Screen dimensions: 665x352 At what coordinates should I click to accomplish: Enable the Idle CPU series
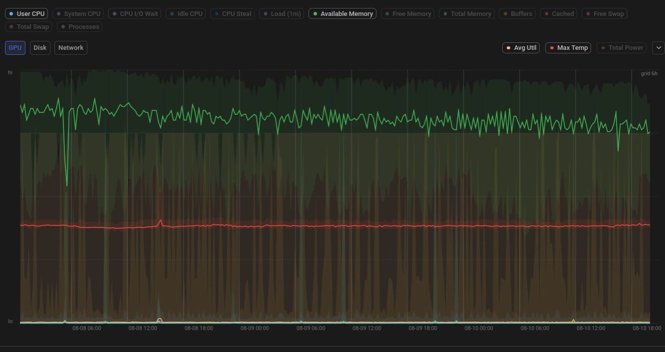pos(186,13)
